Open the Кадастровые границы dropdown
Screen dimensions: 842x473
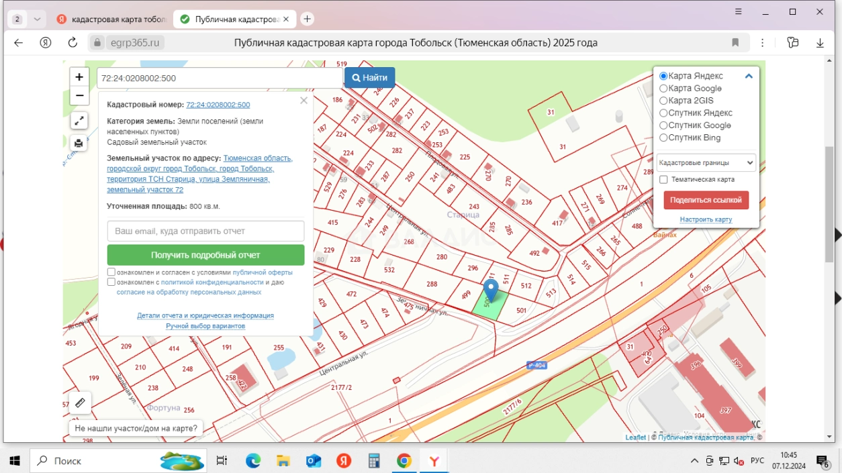pyautogui.click(x=706, y=162)
